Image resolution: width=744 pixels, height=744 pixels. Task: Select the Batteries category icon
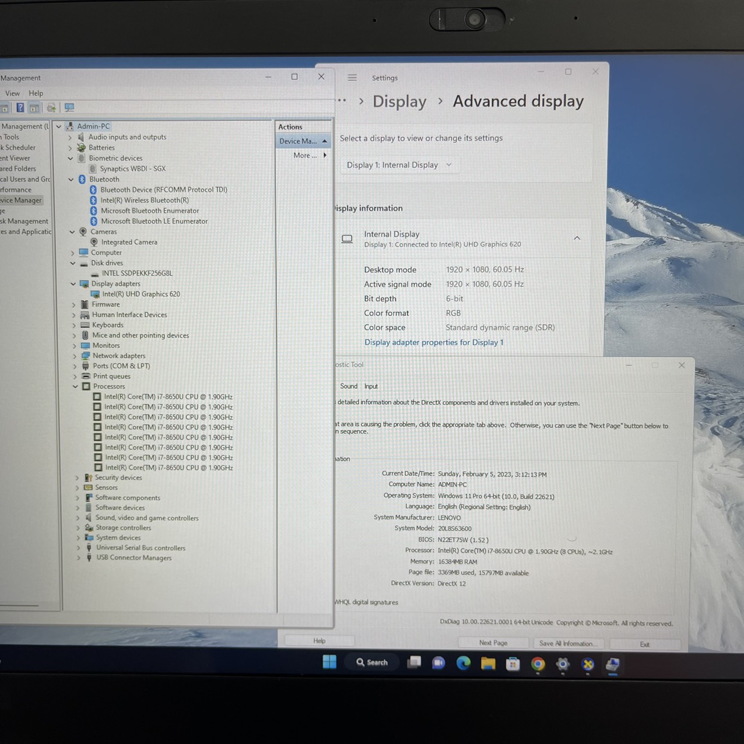82,148
